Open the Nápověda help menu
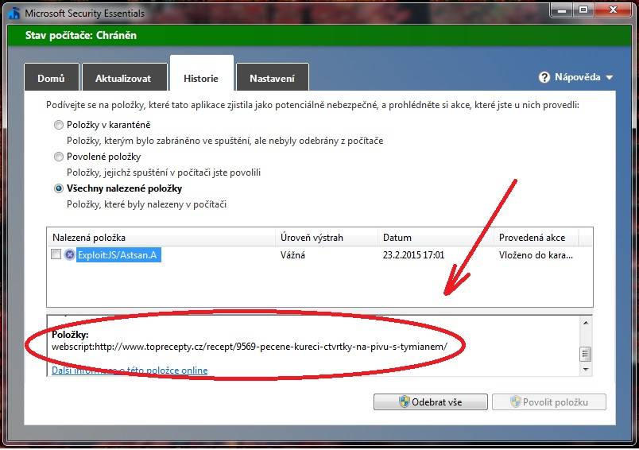 576,77
